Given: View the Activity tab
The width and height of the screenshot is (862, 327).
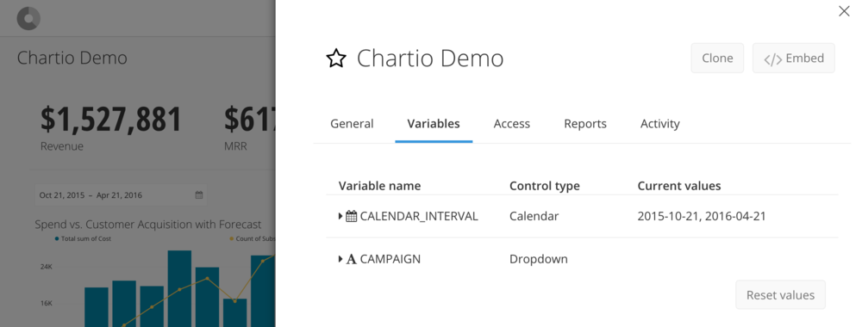Looking at the screenshot, I should click(x=660, y=124).
